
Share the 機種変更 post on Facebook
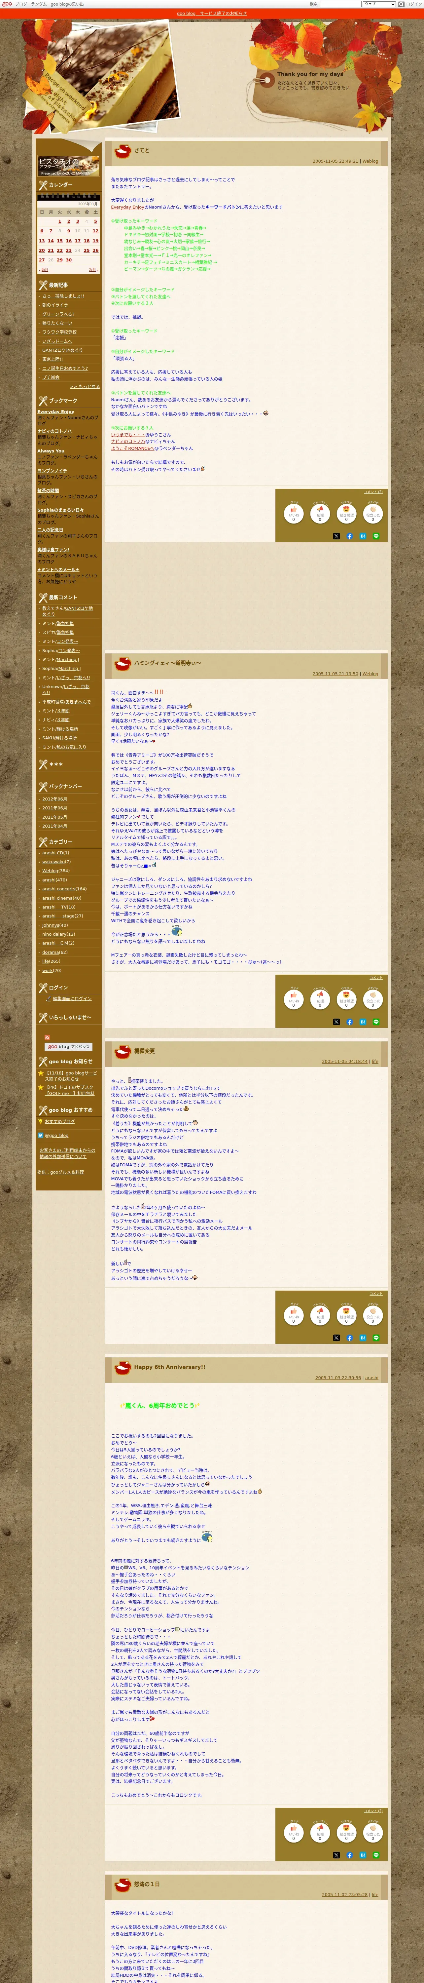coord(349,1339)
